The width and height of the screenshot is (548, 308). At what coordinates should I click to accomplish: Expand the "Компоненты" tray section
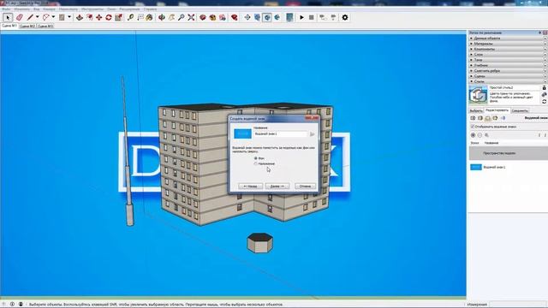[508, 50]
